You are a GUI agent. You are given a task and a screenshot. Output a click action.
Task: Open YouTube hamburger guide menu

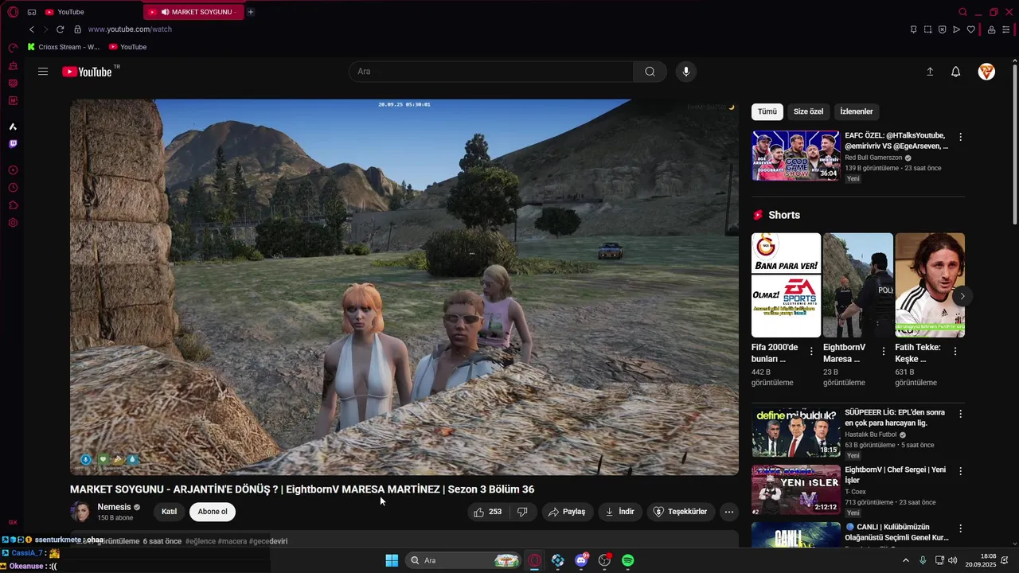point(43,72)
